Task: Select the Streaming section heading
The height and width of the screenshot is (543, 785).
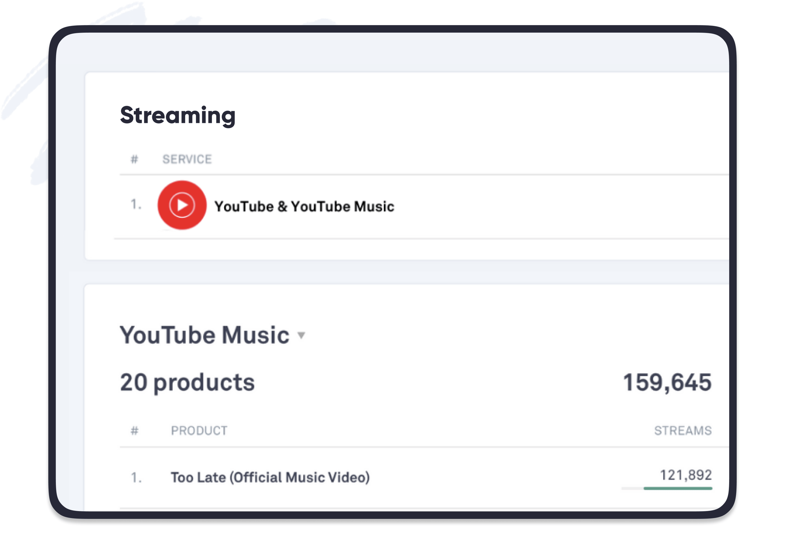Action: pyautogui.click(x=178, y=115)
